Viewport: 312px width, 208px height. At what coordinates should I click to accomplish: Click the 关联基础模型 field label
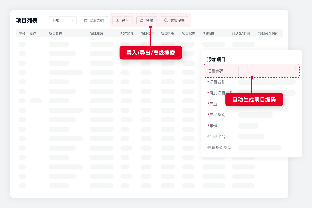[x=219, y=147]
